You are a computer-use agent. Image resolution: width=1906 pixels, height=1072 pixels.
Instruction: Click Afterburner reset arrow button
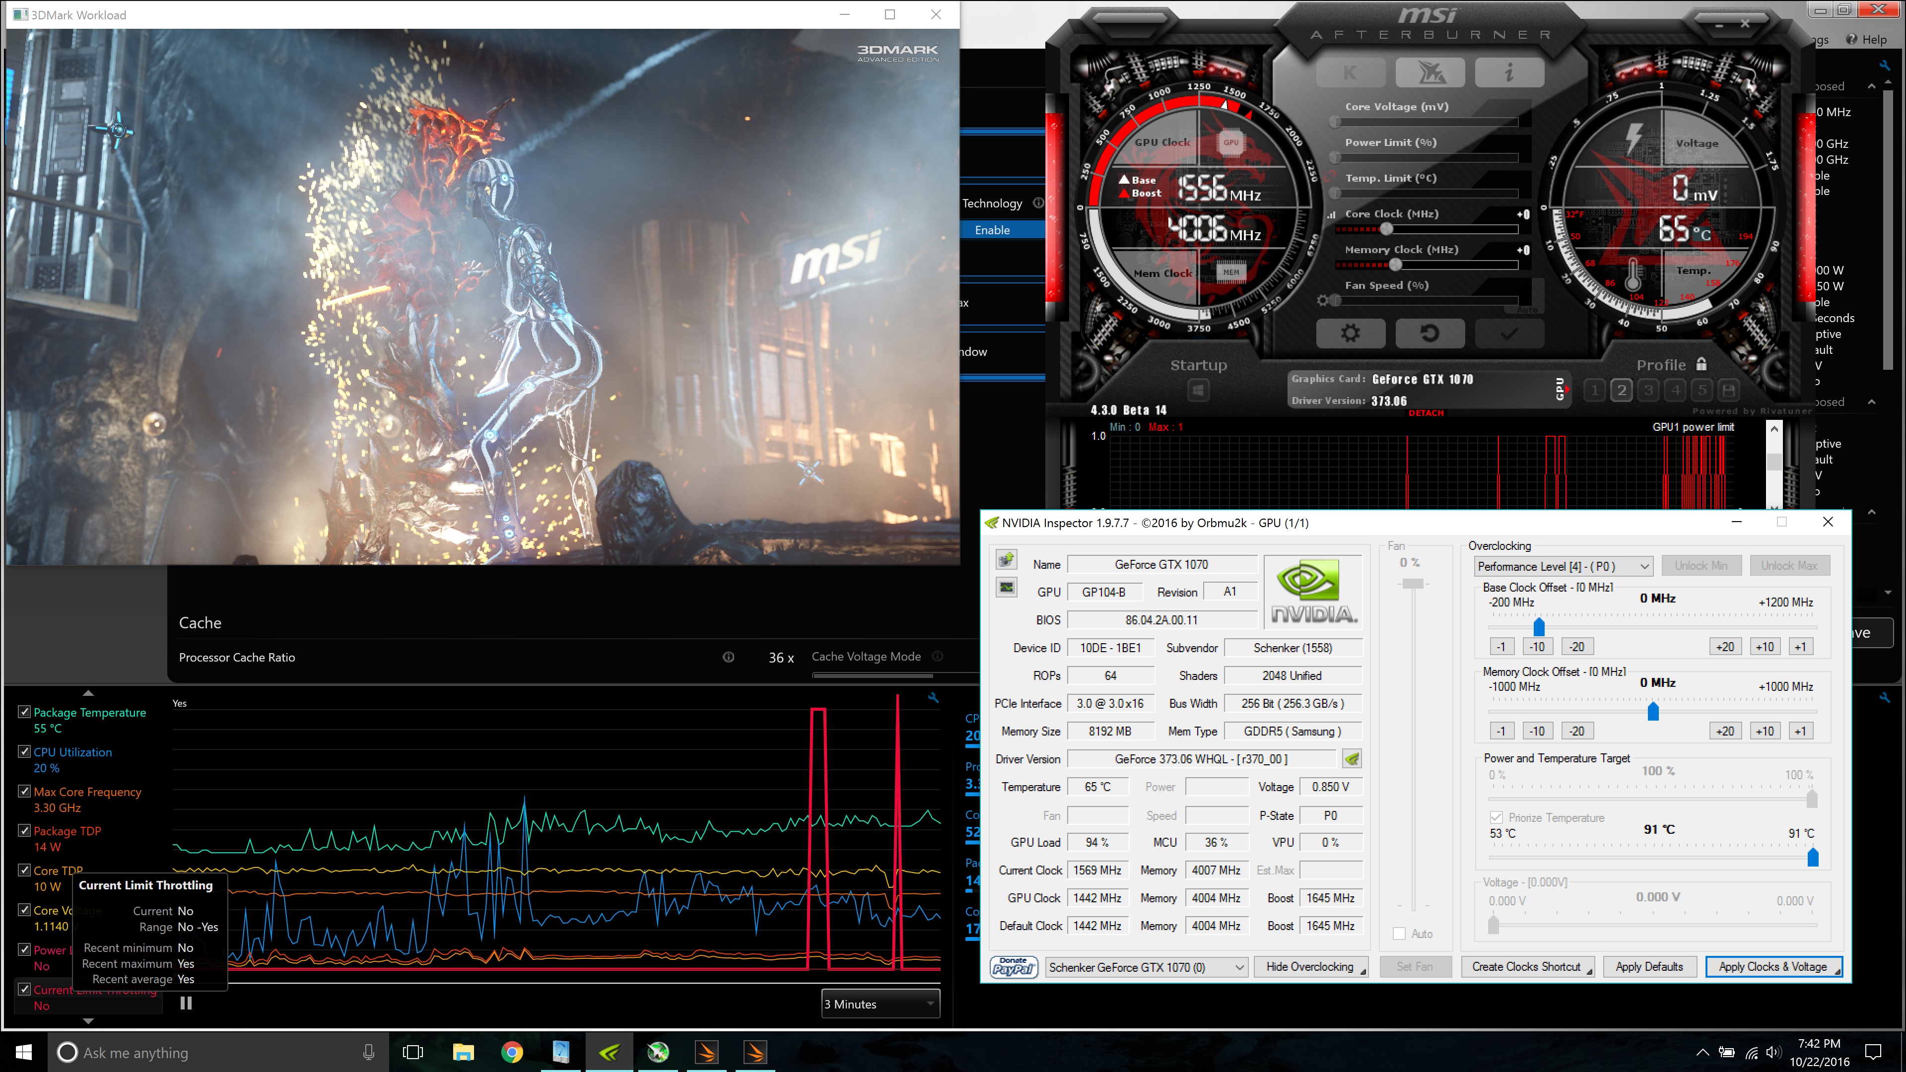coord(1429,334)
